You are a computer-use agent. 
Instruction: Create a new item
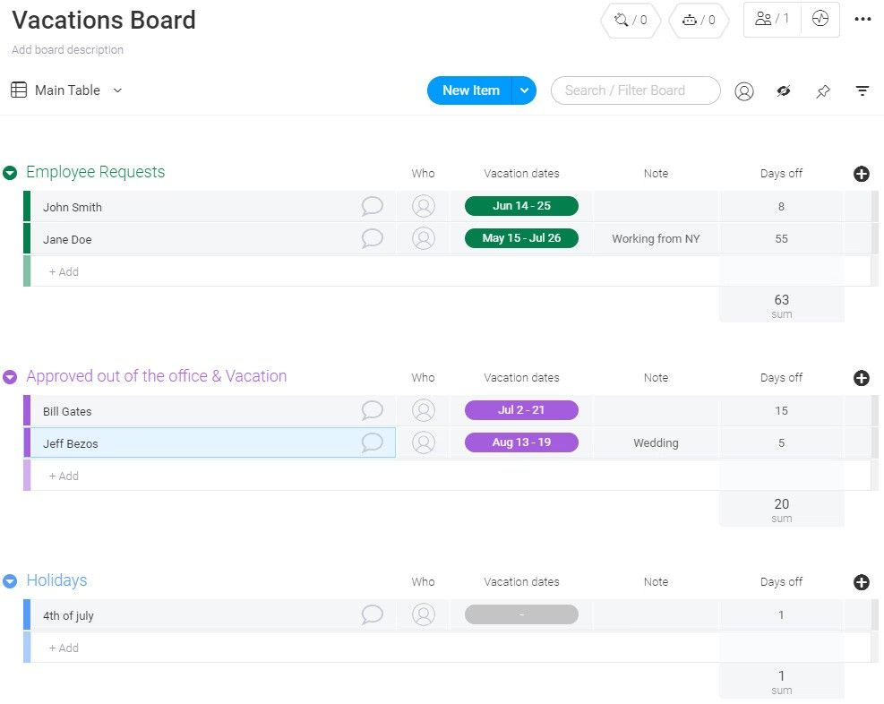click(x=469, y=90)
